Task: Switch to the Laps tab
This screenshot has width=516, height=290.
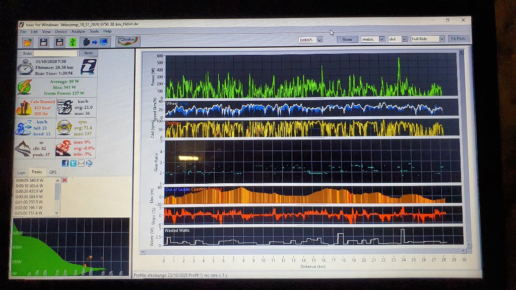Action: [x=21, y=172]
